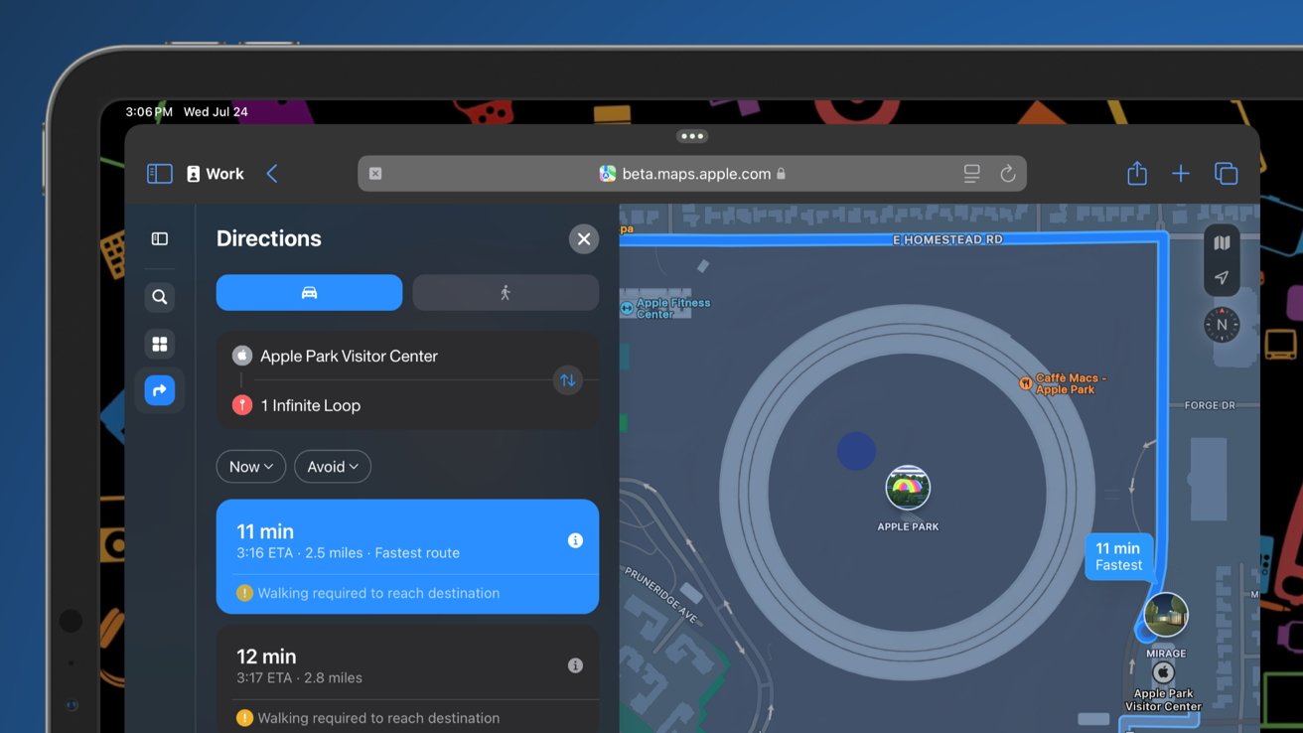Open the Guides grid icon

[x=160, y=344]
